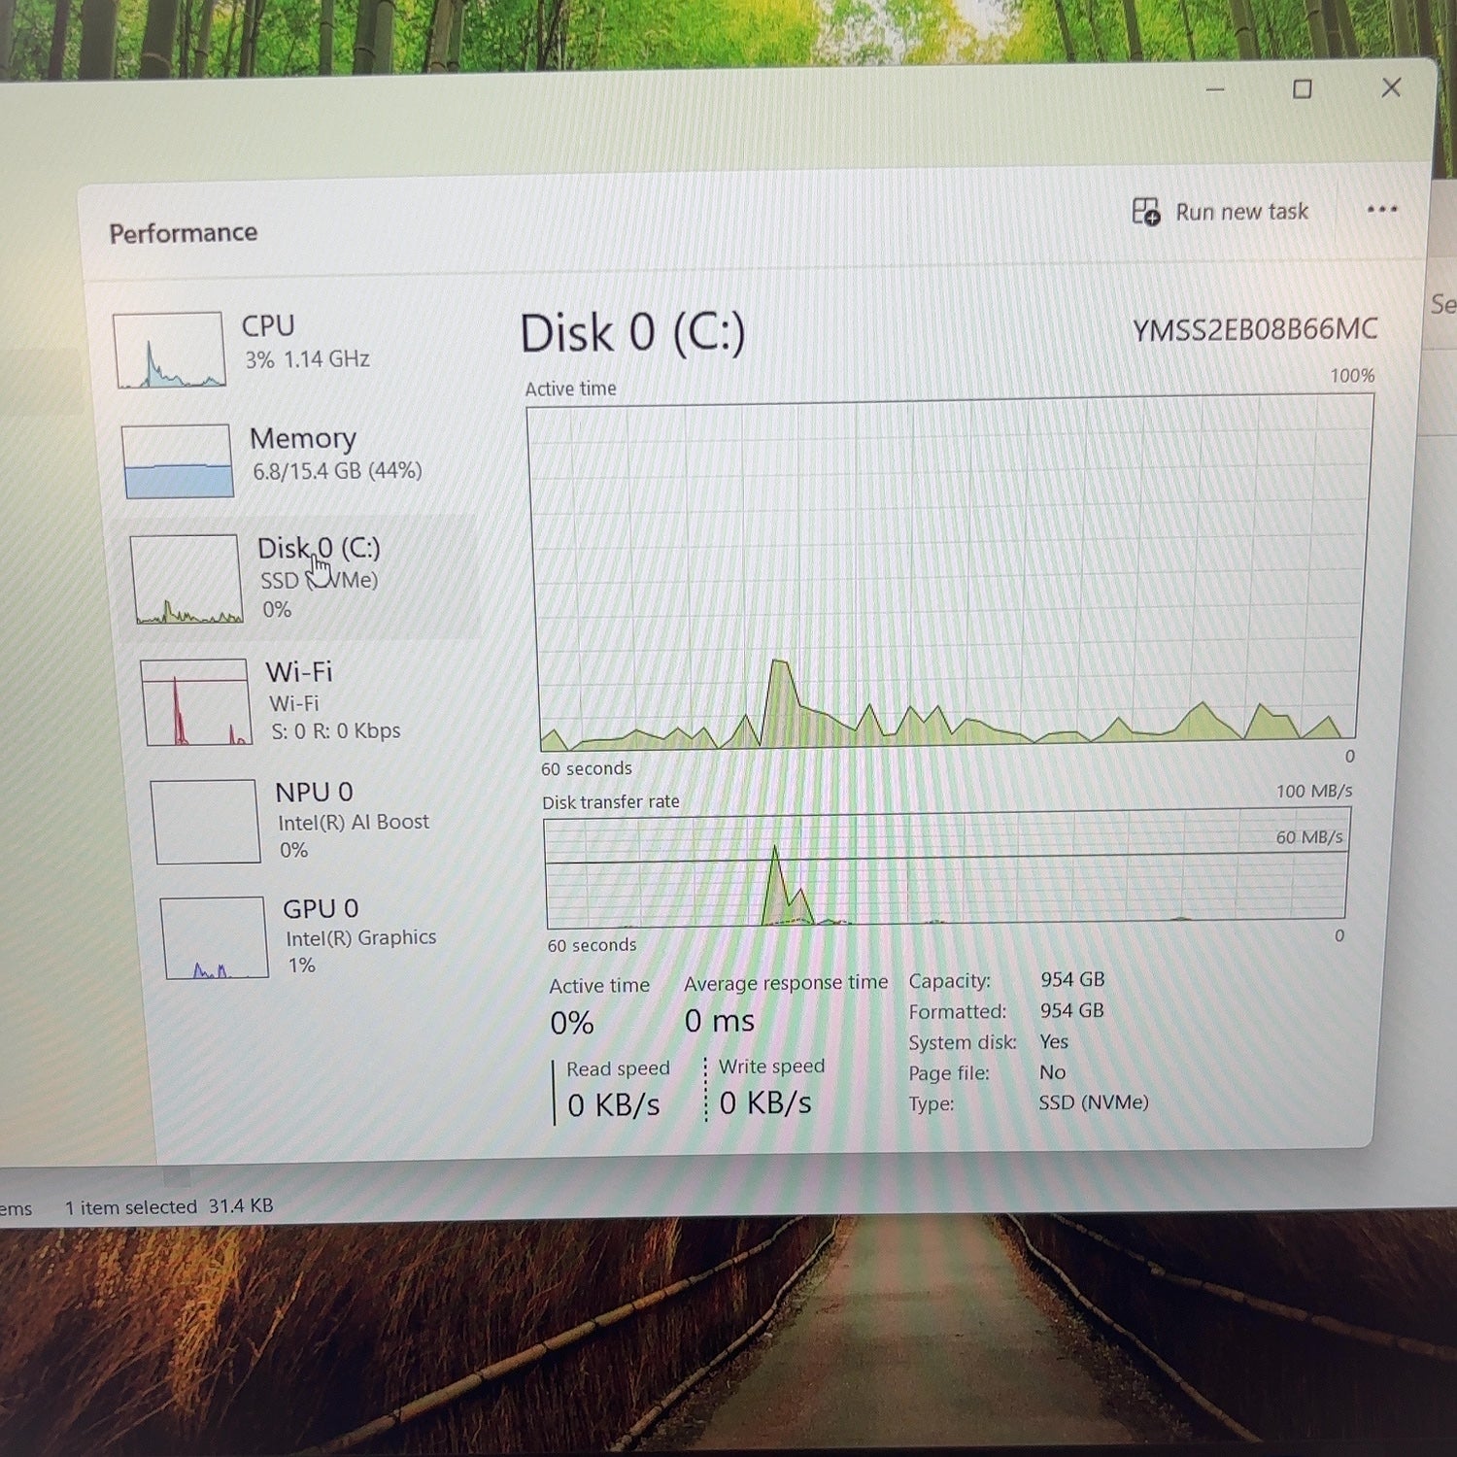Open the Memory performance item
Screen dimensions: 1457x1457
pos(296,458)
